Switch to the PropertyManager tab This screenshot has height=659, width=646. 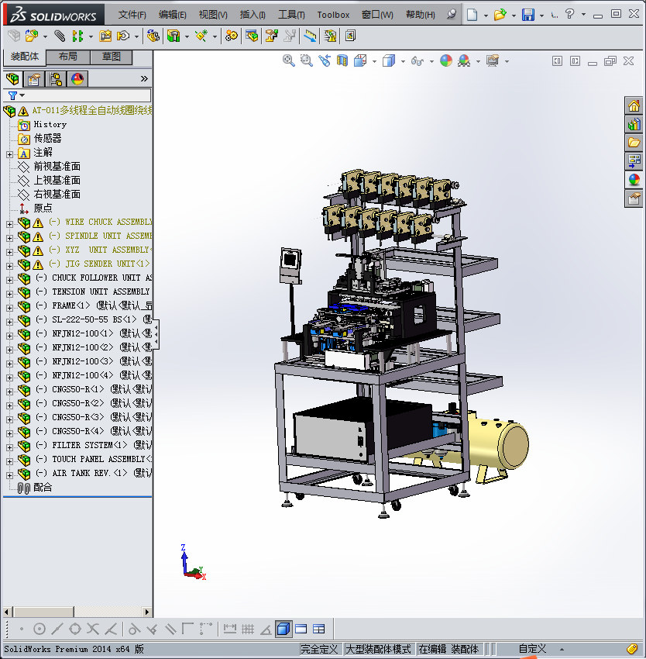[34, 79]
